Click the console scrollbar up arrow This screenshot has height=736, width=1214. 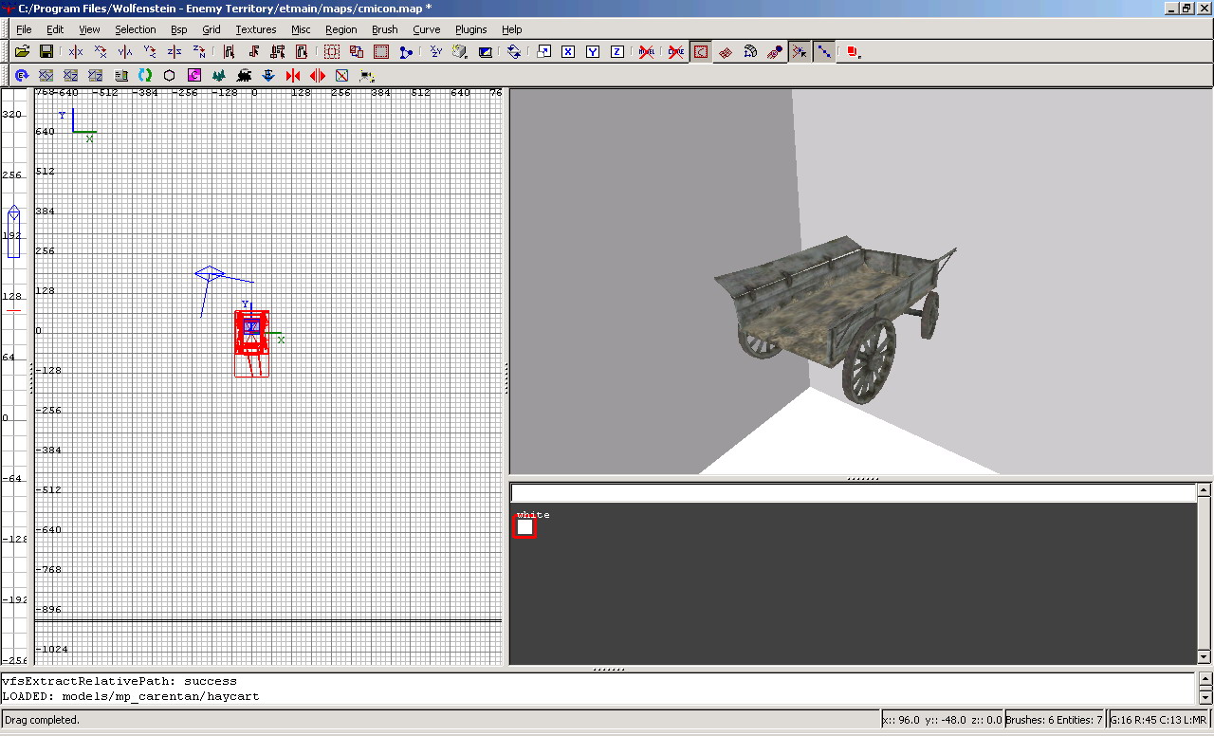pos(1204,681)
